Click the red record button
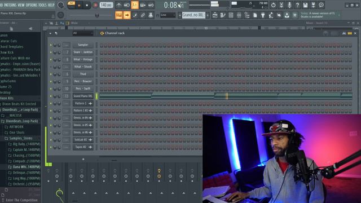361x203 pixels. [95, 5]
